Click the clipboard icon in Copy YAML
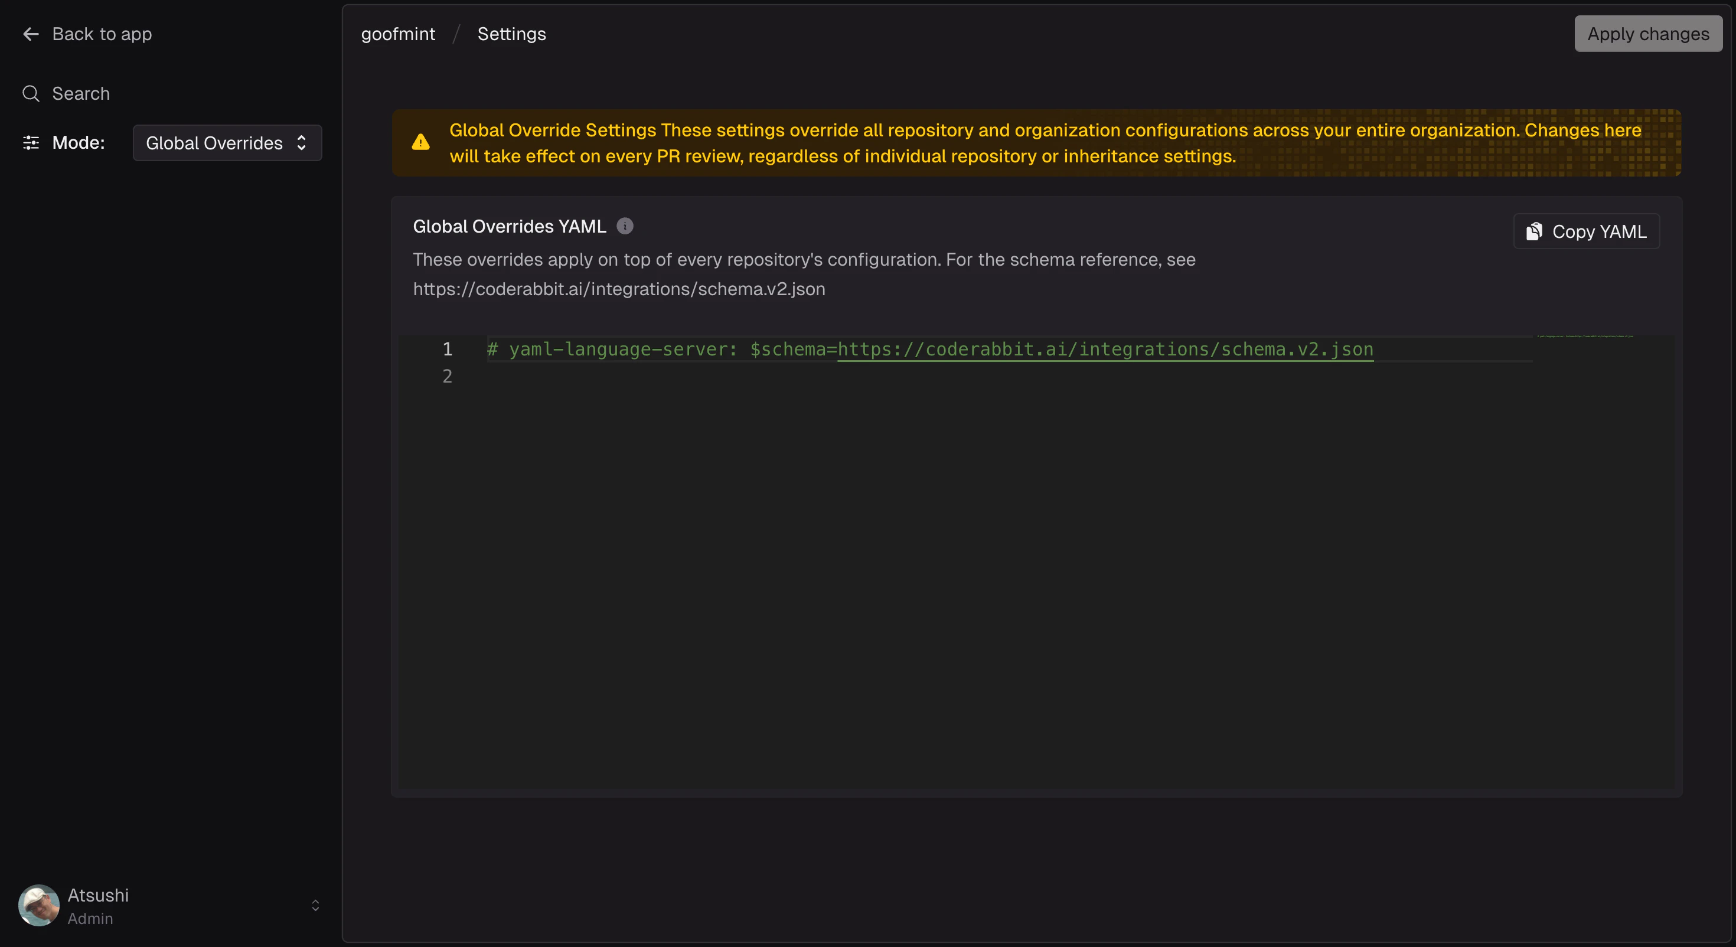The image size is (1736, 947). (x=1535, y=231)
